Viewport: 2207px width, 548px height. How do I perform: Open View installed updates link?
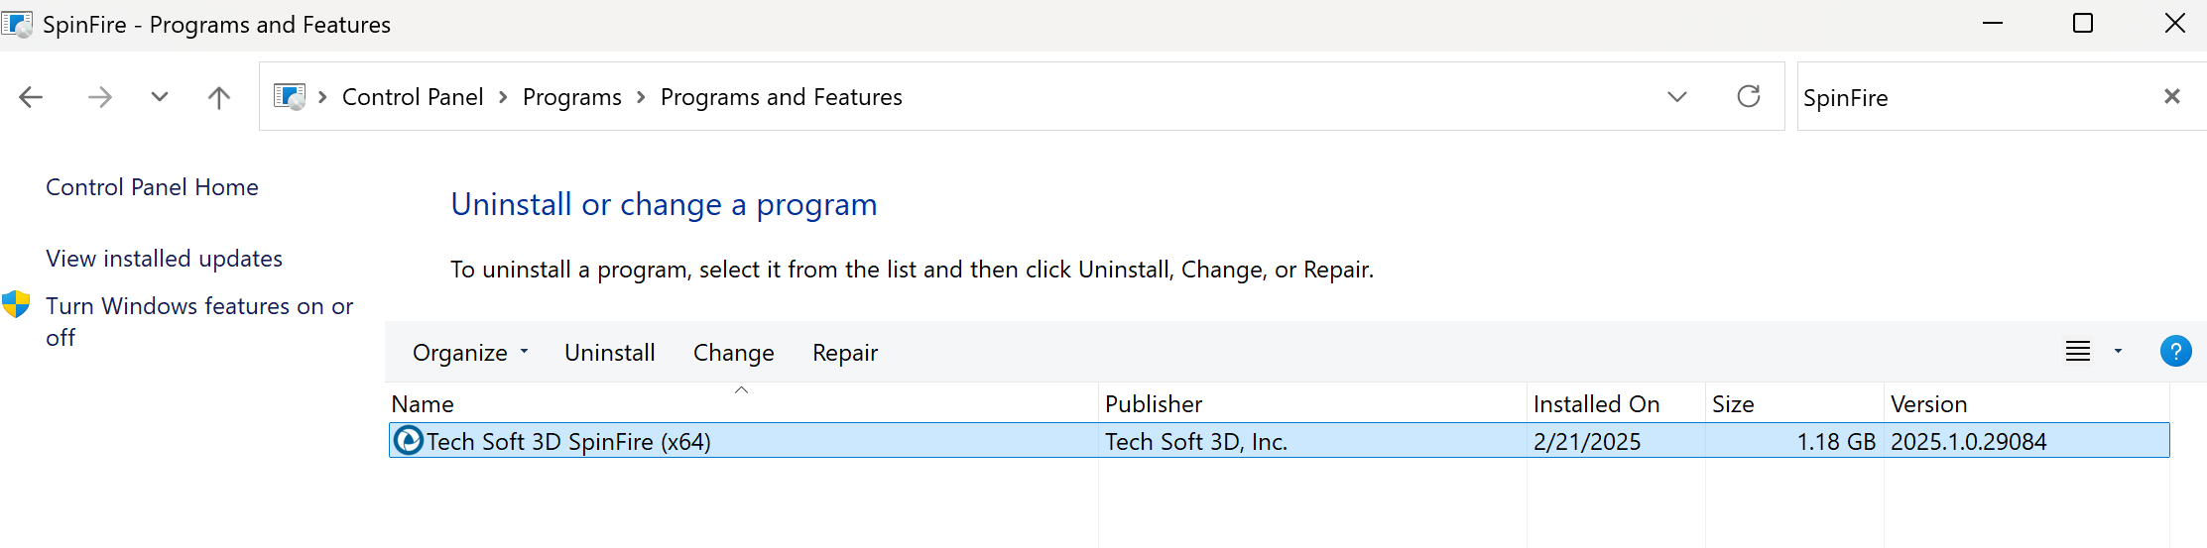pos(164,259)
